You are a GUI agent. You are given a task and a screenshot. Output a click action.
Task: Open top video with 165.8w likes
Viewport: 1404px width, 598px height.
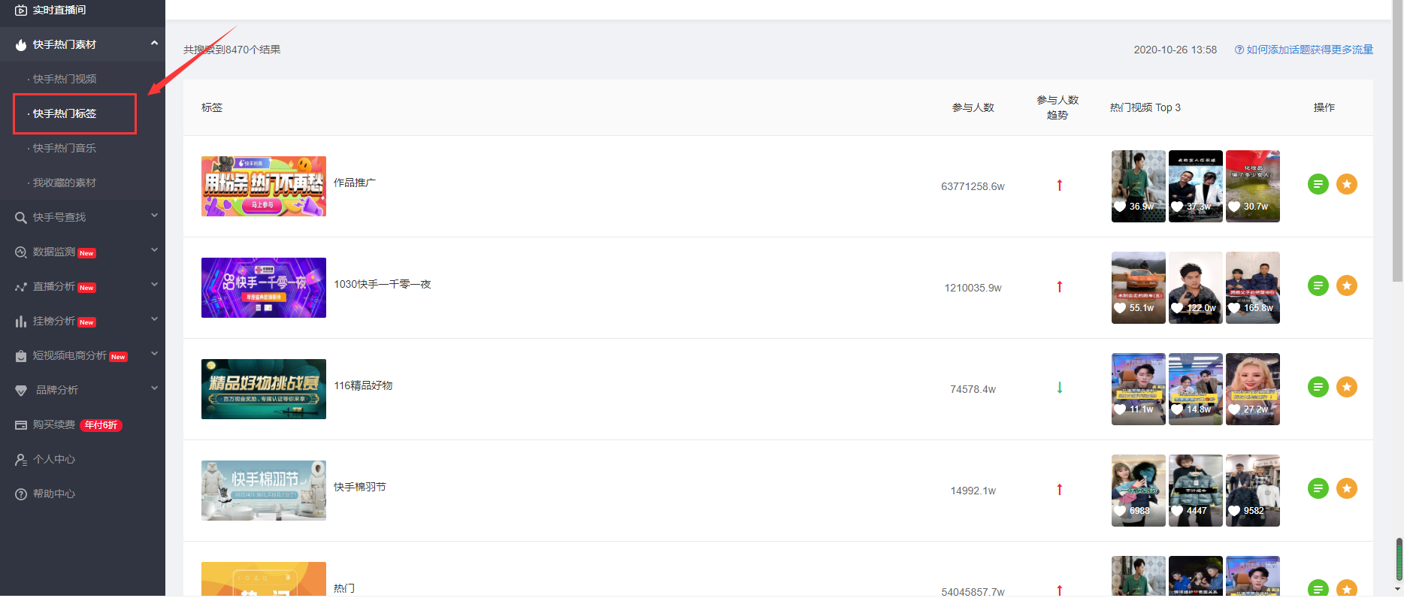[1253, 288]
